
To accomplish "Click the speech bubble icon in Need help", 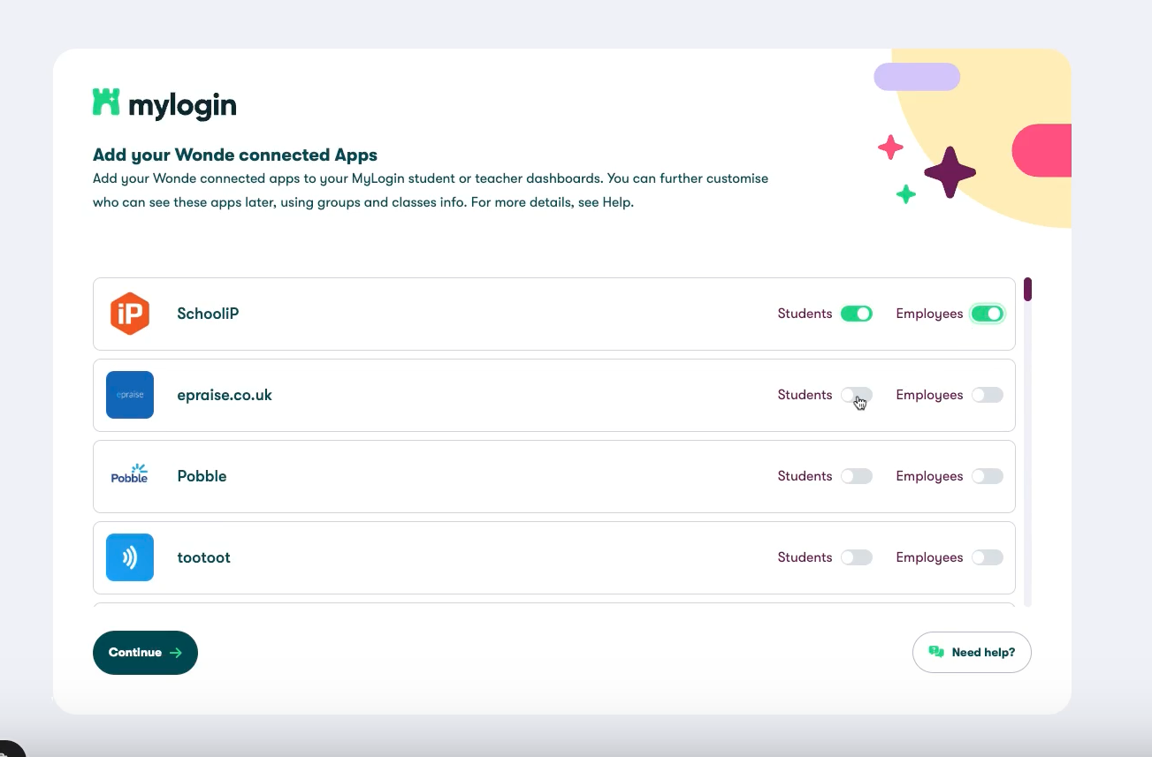I will point(937,651).
